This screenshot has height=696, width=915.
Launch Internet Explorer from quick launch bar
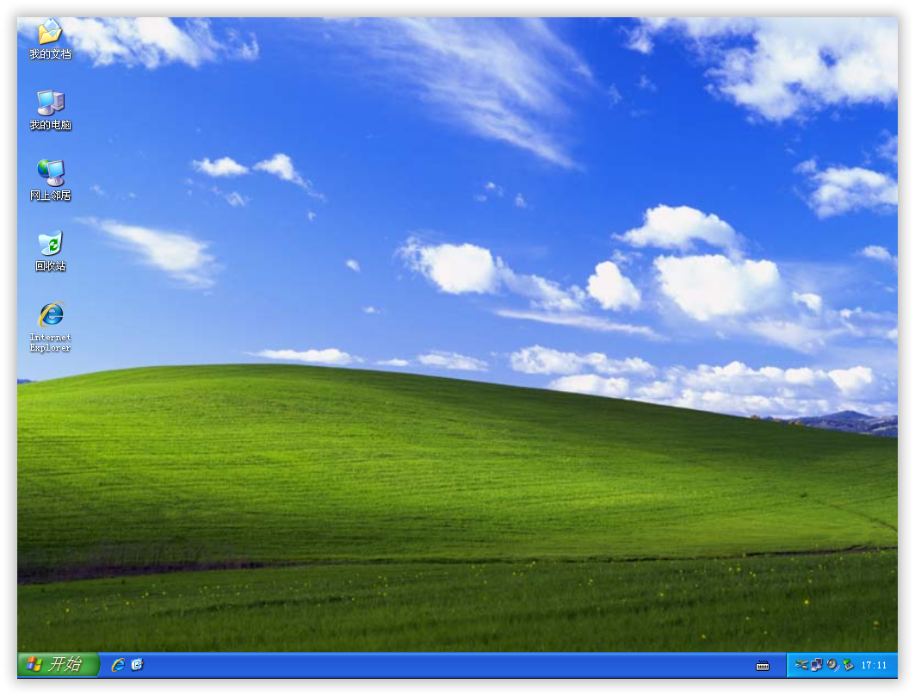coord(119,664)
